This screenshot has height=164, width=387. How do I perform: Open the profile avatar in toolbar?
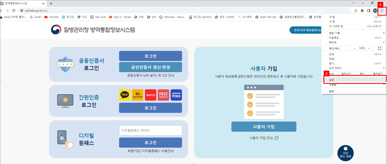pyautogui.click(x=375, y=11)
